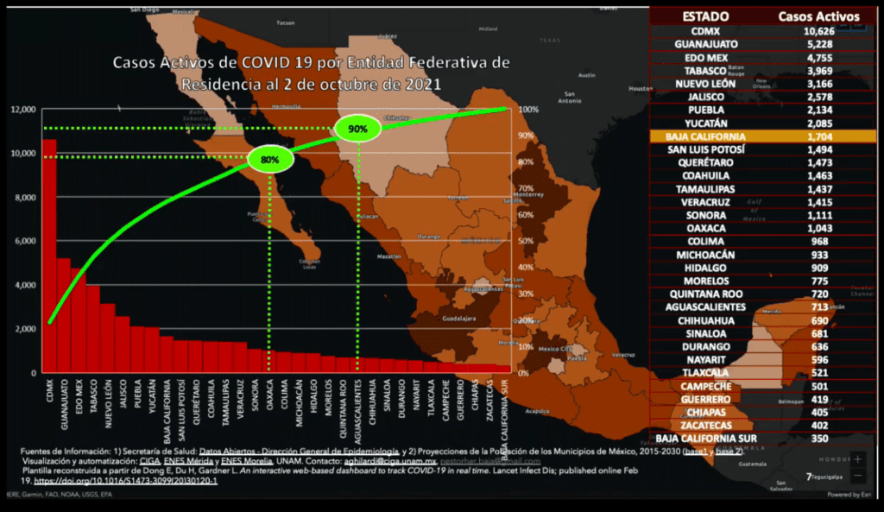Select the CHIAPAS row in the table

pos(763,412)
